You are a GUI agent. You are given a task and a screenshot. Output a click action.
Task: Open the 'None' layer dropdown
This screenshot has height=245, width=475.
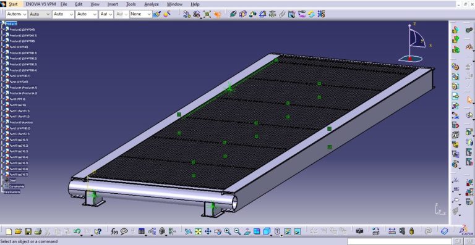140,14
